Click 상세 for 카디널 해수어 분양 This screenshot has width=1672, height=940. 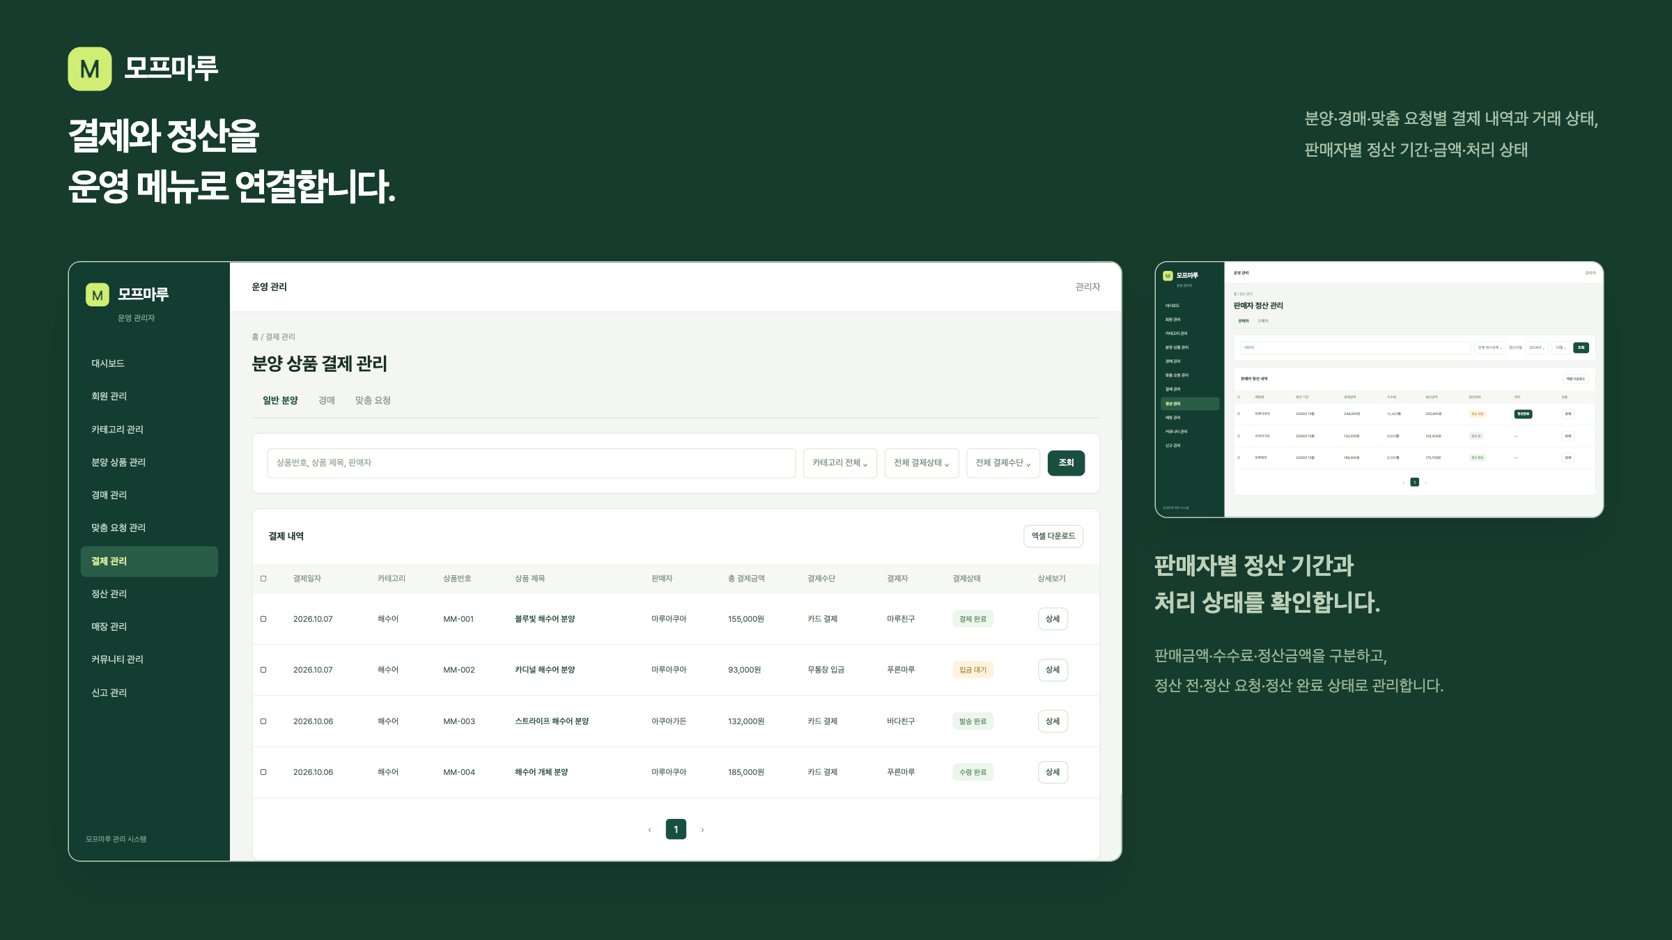tap(1053, 670)
